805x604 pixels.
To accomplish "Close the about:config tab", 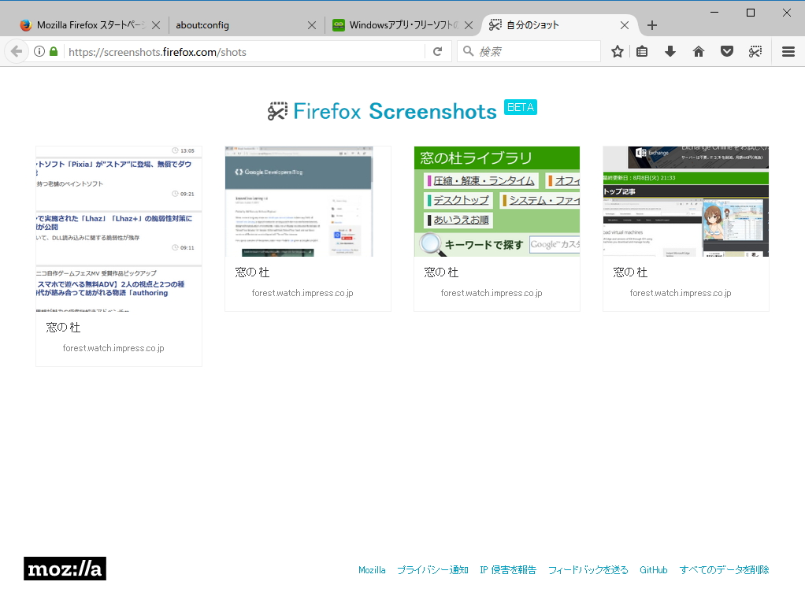I will 312,25.
